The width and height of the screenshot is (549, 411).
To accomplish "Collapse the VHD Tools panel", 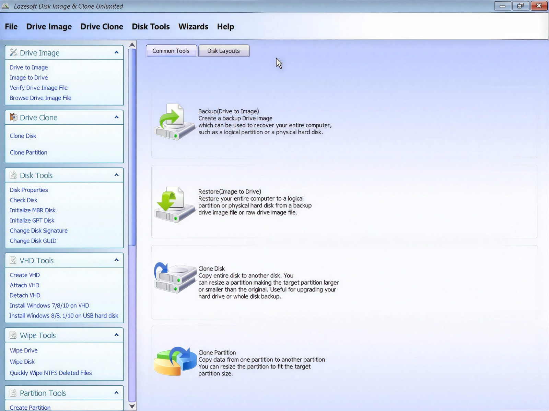I will [x=116, y=260].
